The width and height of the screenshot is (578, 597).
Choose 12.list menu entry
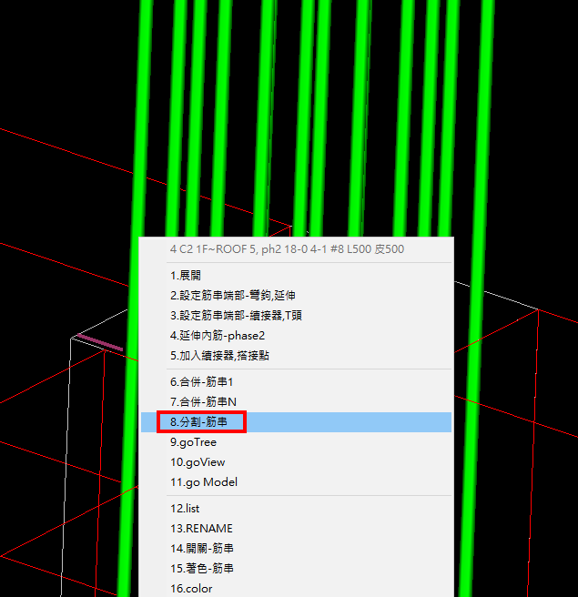[296, 509]
